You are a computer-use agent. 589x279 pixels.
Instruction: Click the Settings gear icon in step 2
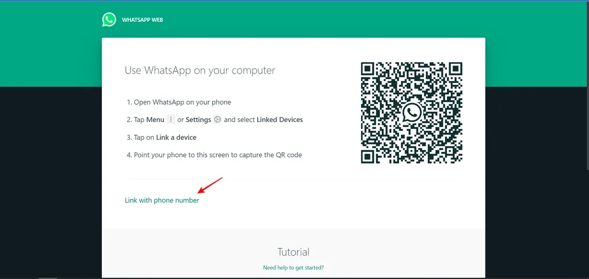217,120
